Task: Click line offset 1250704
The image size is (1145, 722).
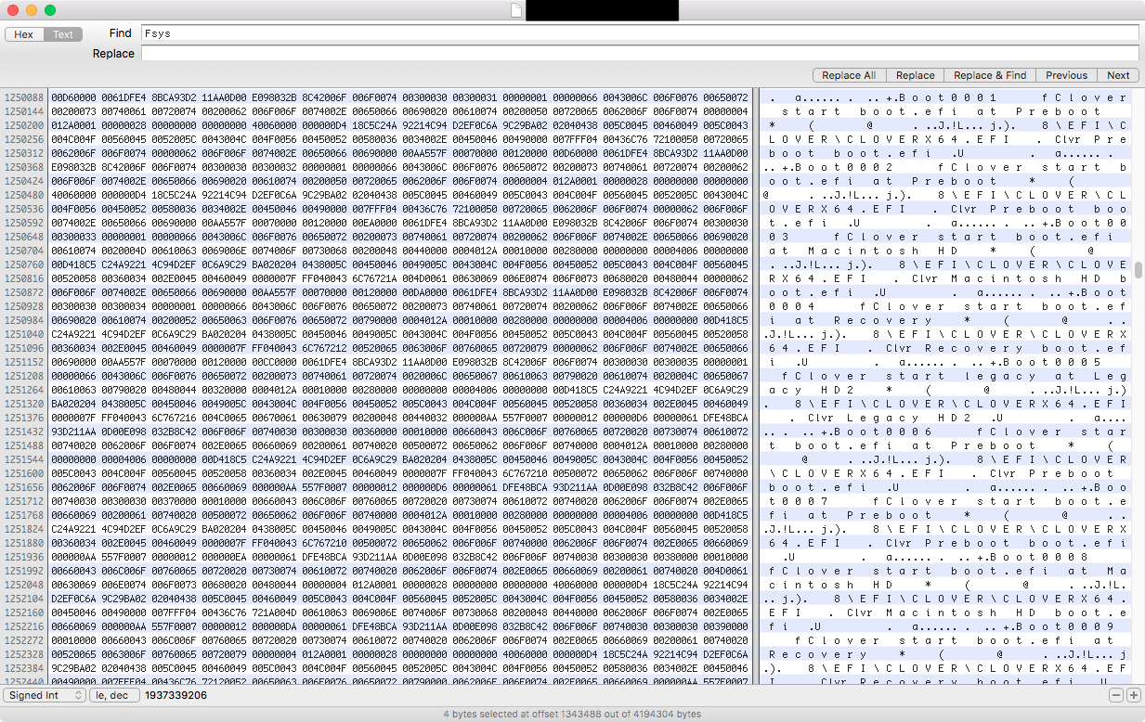Action: point(23,251)
